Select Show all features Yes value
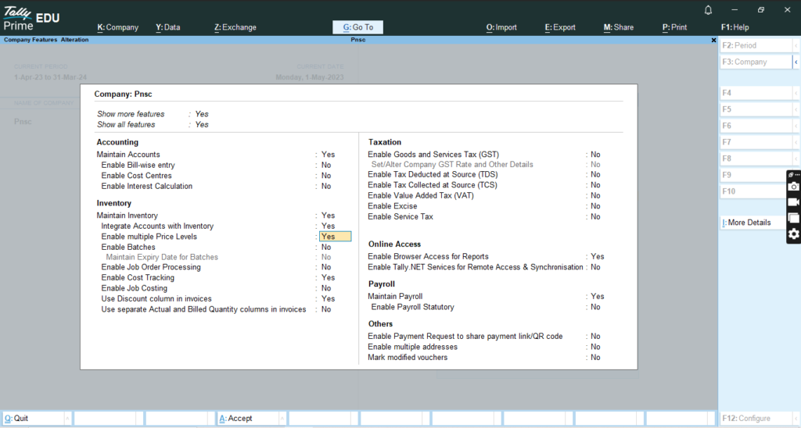The image size is (801, 428). 202,124
